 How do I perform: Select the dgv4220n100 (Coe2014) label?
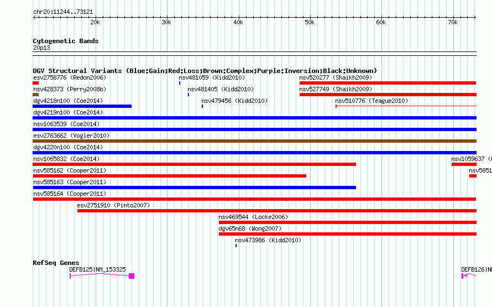pyautogui.click(x=68, y=147)
